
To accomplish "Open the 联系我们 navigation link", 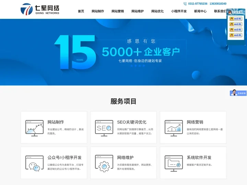I will tap(220, 11).
